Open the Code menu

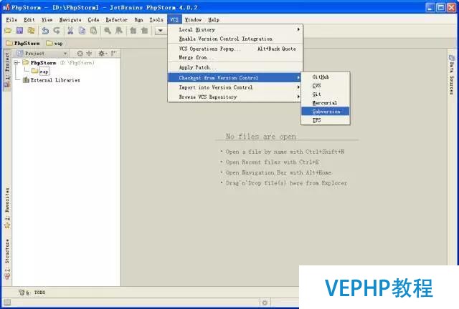click(x=93, y=19)
